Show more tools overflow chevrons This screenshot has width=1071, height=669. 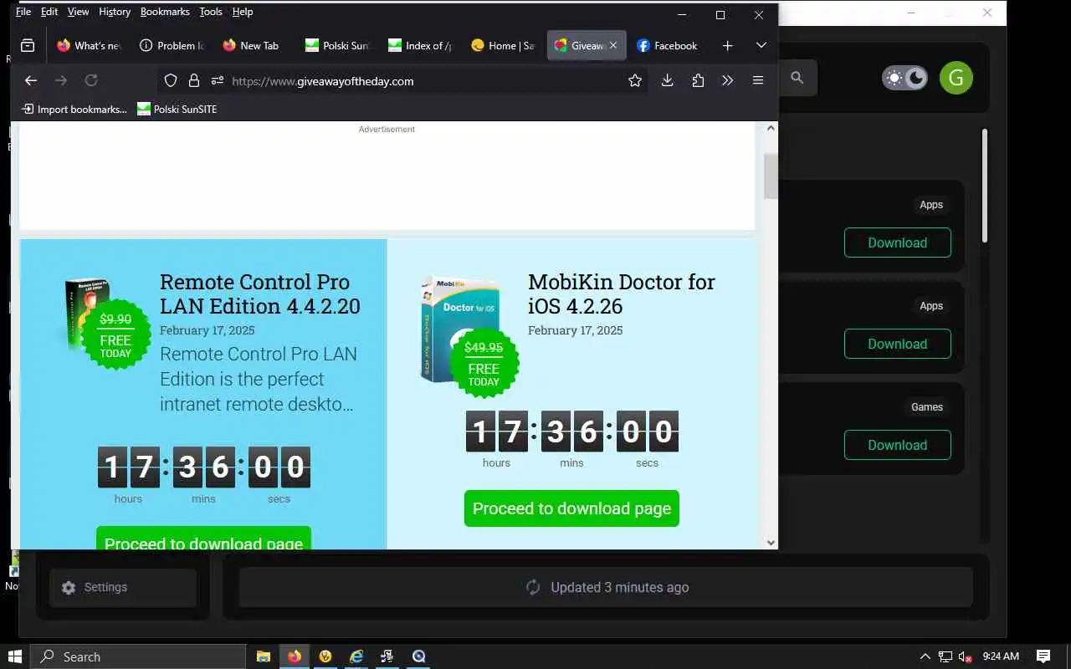(x=727, y=80)
